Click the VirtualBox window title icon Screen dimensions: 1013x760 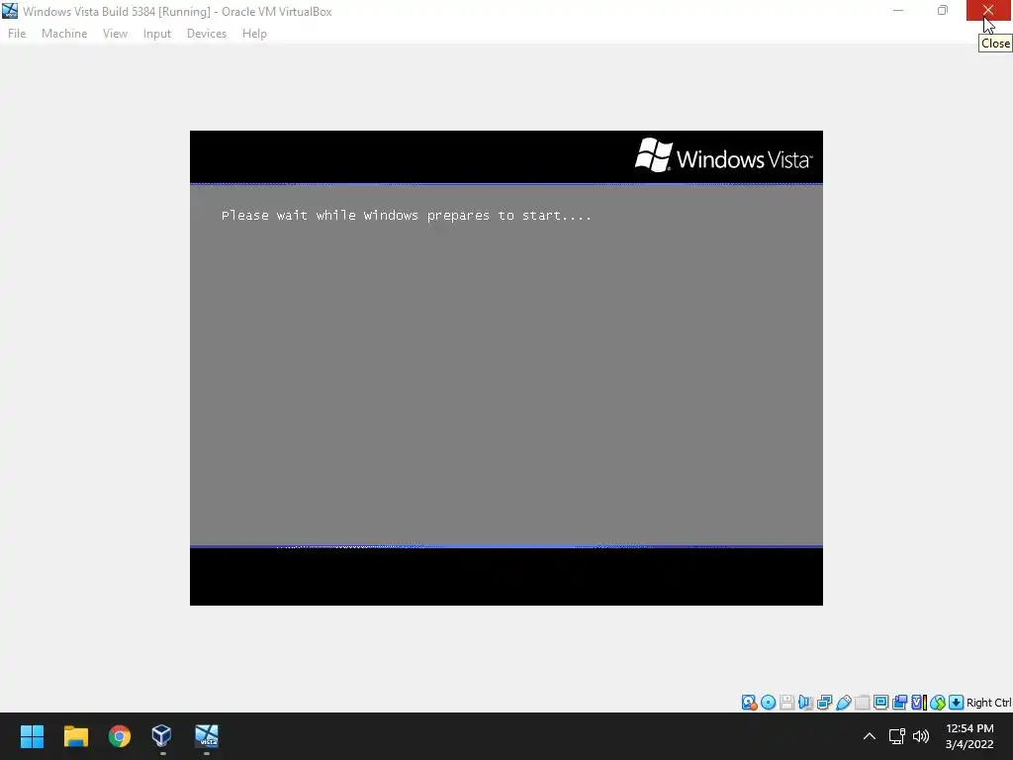pos(10,11)
